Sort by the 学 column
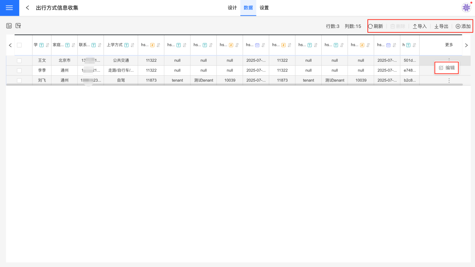Viewport: 475px width, 267px height. [x=47, y=45]
